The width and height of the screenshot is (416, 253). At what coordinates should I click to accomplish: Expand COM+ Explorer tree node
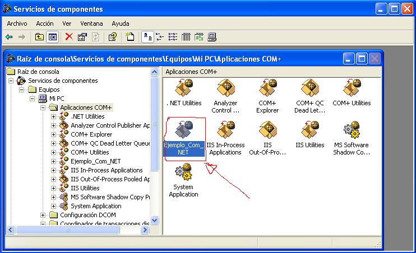coord(53,134)
